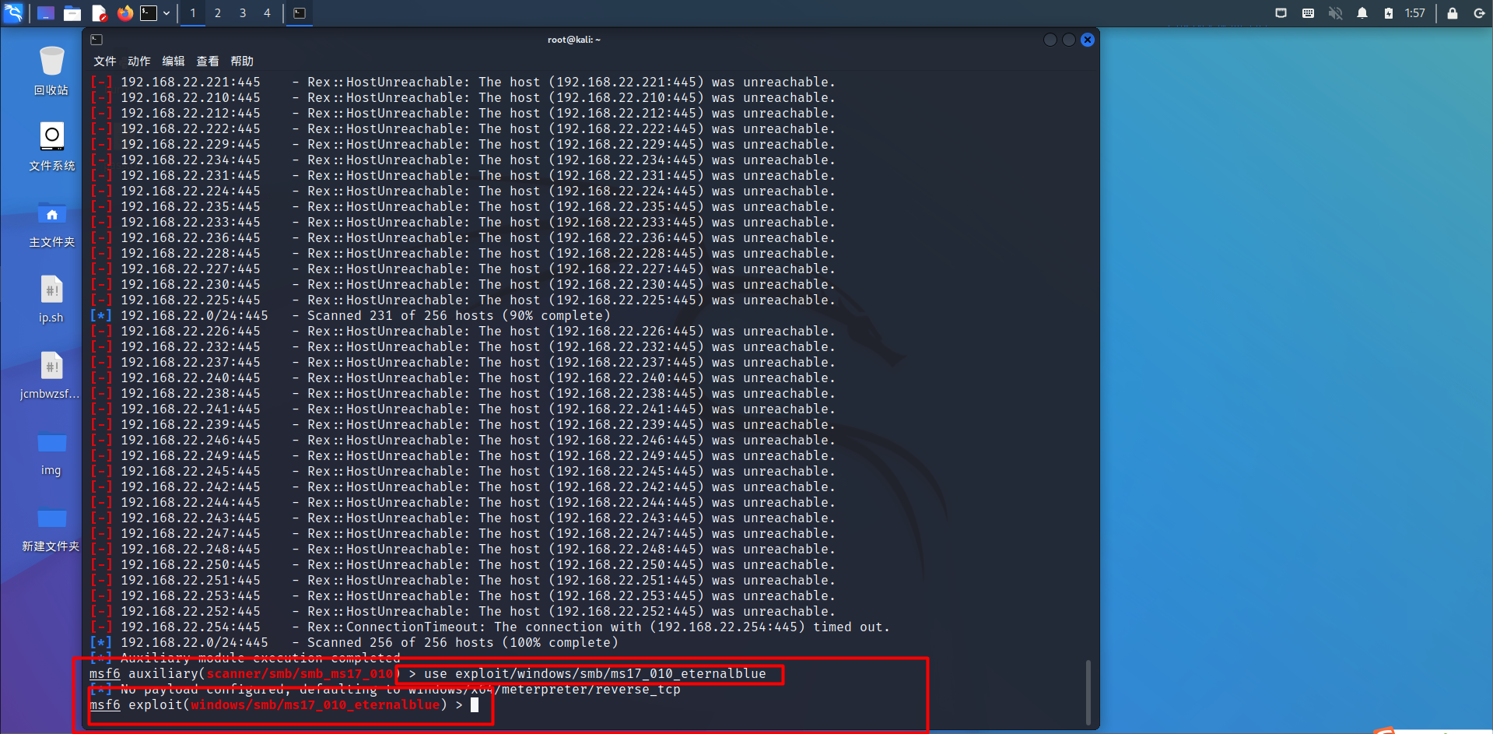Screen dimensions: 1493x734
Task: Open the network connection tray icon
Action: pyautogui.click(x=1281, y=13)
